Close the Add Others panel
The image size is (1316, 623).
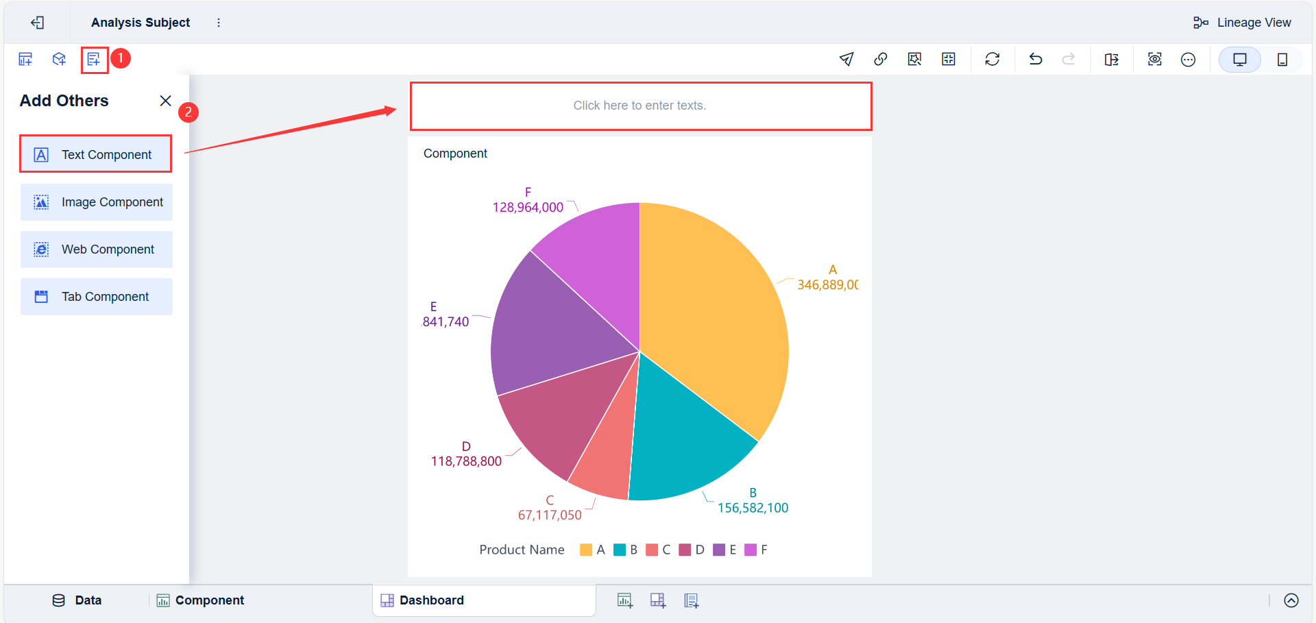pyautogui.click(x=165, y=101)
